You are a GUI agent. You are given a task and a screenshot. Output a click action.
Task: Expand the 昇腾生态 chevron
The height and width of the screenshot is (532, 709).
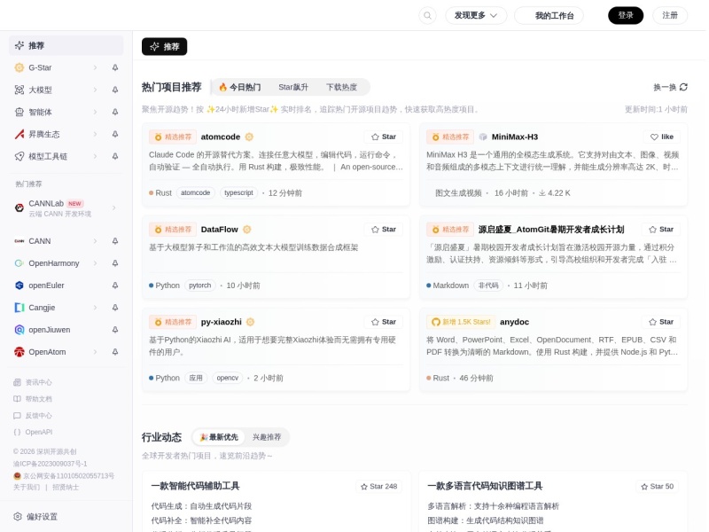click(95, 134)
